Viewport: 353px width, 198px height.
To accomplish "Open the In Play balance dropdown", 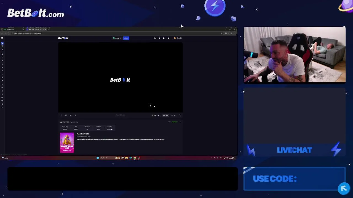I will [117, 38].
